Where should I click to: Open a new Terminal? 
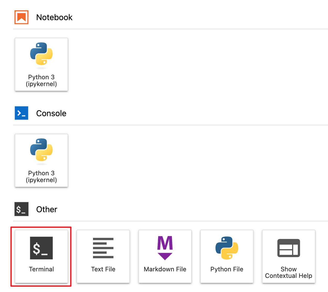click(41, 256)
